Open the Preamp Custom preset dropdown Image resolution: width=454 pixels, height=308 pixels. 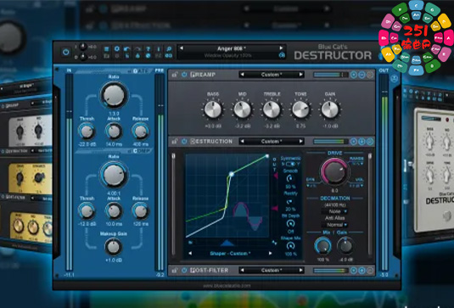[272, 75]
